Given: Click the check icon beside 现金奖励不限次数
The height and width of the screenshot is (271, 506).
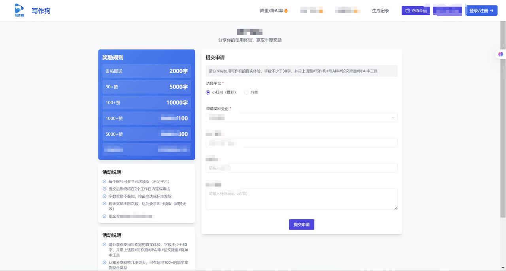Looking at the screenshot, I should pyautogui.click(x=104, y=204).
